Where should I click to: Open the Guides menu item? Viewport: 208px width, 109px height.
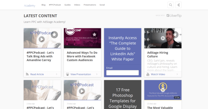tap(67, 5)
